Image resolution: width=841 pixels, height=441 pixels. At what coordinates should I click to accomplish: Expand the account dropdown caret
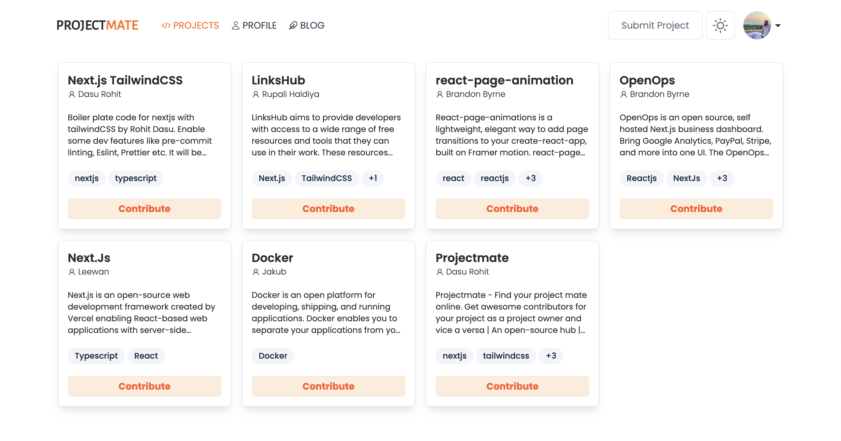[x=778, y=25]
